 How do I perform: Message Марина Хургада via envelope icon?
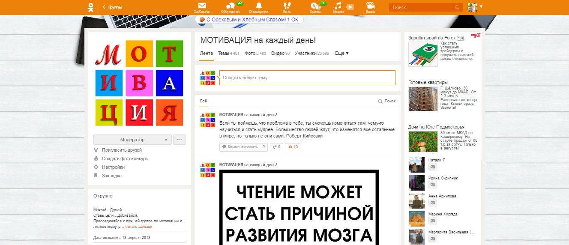pos(433,221)
